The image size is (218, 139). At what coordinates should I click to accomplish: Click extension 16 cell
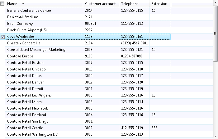(x=160, y=11)
